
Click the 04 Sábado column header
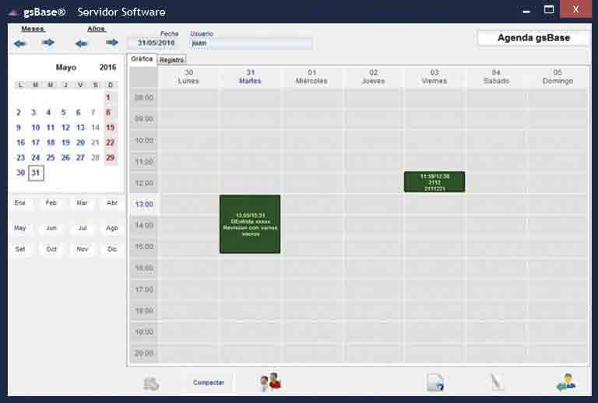point(496,77)
